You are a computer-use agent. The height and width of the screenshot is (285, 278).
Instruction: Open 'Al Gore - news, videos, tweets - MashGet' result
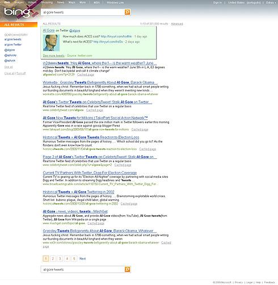coord(75,212)
